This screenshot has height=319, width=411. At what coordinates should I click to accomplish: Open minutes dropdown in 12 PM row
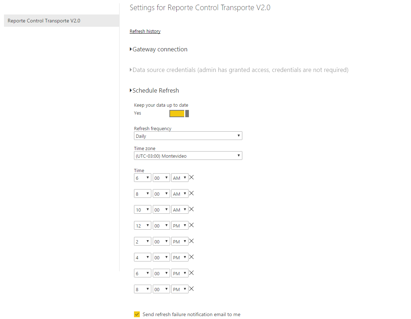point(161,226)
